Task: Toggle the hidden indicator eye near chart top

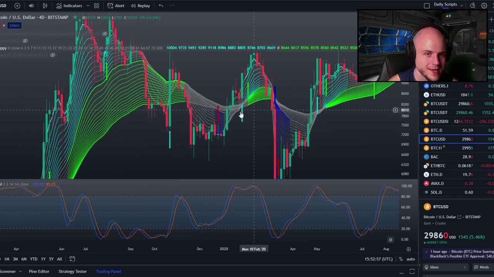Action: 105,34
